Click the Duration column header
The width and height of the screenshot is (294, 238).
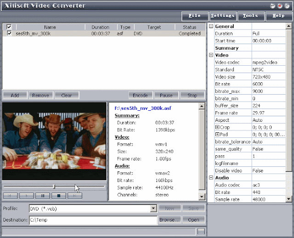[x=101, y=27]
